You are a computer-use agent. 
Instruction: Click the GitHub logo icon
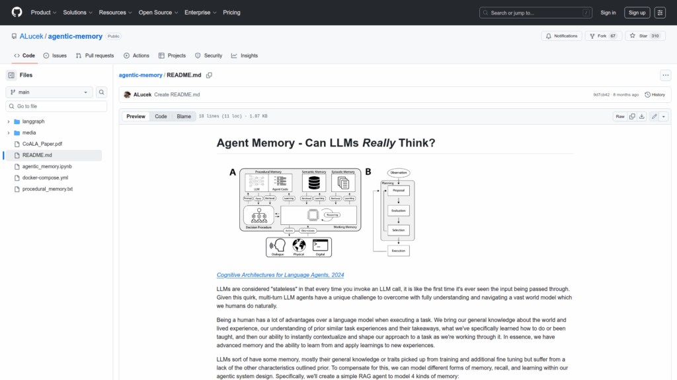pos(17,13)
